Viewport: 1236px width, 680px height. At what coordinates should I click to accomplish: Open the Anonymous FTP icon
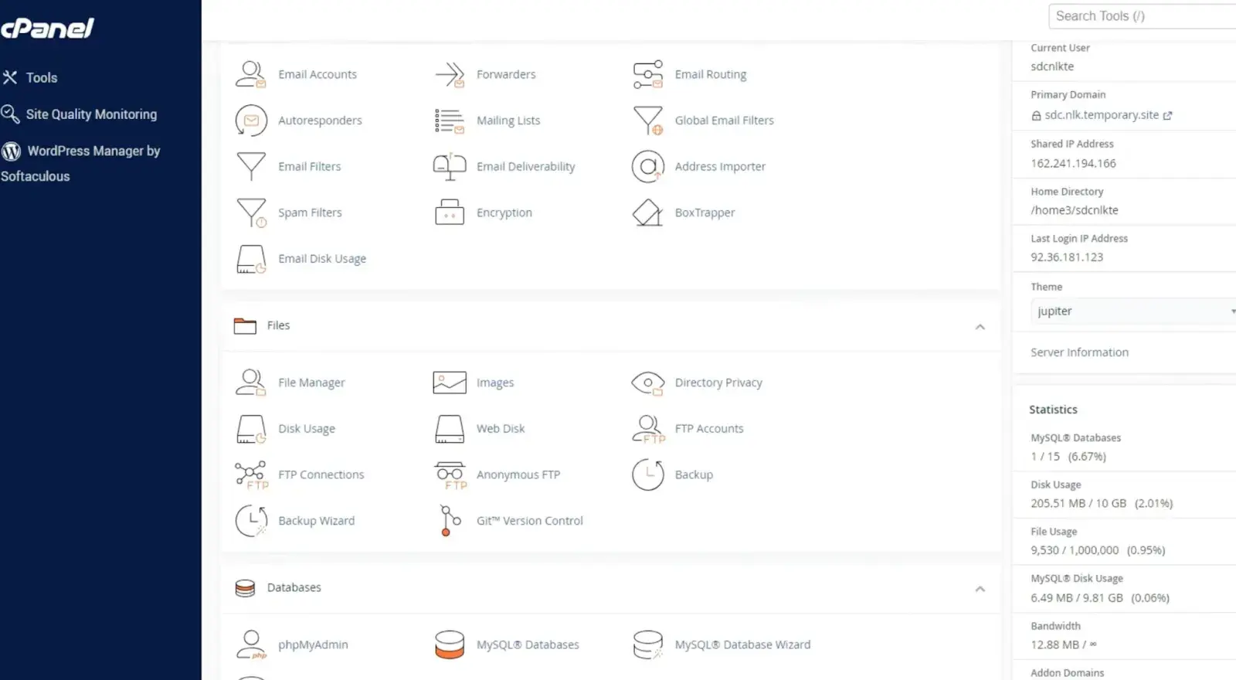pos(450,474)
